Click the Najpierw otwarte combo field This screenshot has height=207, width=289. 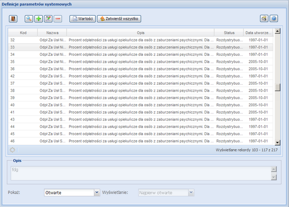[x=163, y=193]
